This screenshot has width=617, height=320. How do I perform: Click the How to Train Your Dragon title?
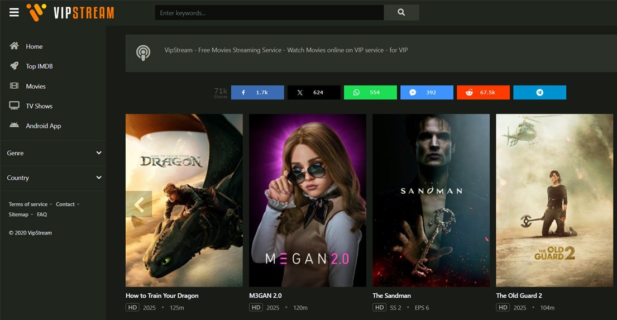click(x=162, y=295)
